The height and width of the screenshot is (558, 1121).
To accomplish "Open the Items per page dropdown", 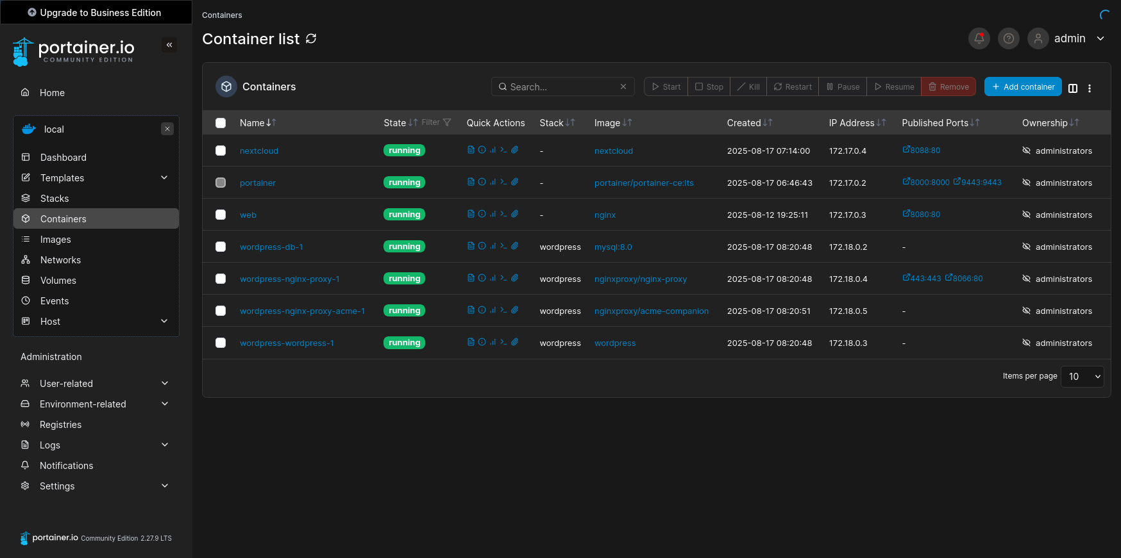I will [x=1083, y=376].
